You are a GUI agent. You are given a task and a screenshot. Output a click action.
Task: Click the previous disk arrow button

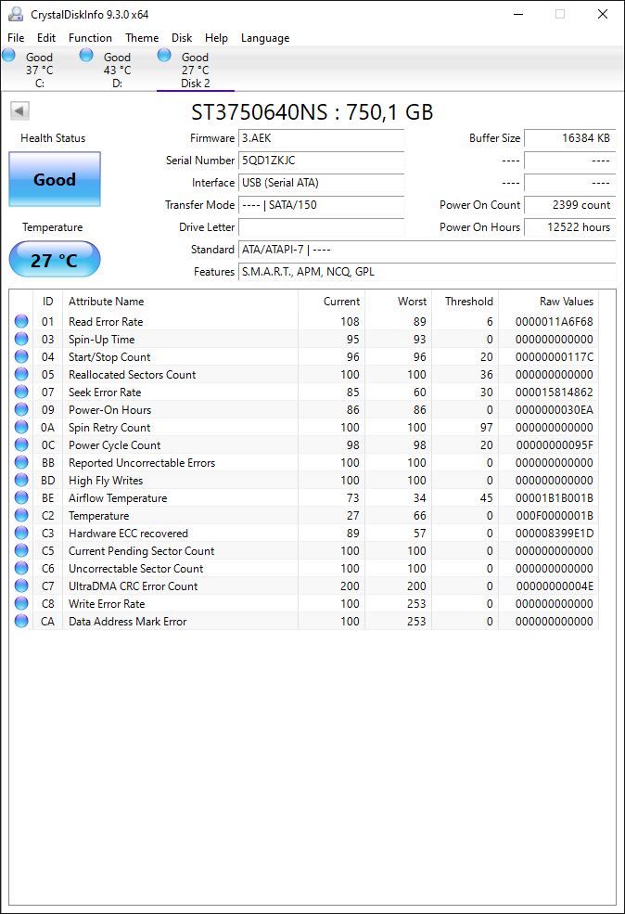tap(19, 110)
